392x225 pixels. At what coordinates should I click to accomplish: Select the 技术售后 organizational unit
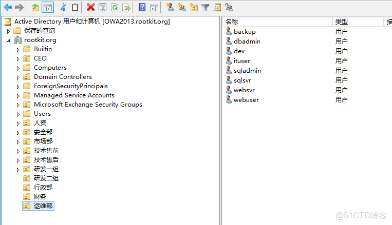pyautogui.click(x=46, y=160)
